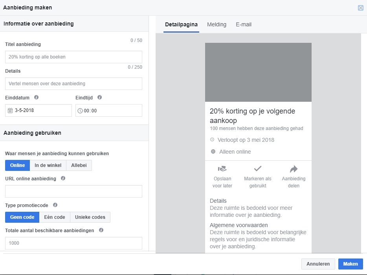Open the info tooltip next to Einddatum
Image resolution: width=367 pixels, height=275 pixels.
[x=36, y=97]
